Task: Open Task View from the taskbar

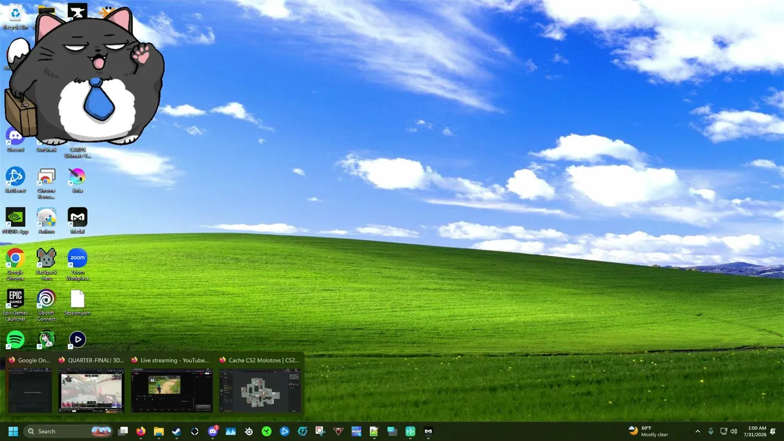Action: pyautogui.click(x=123, y=431)
